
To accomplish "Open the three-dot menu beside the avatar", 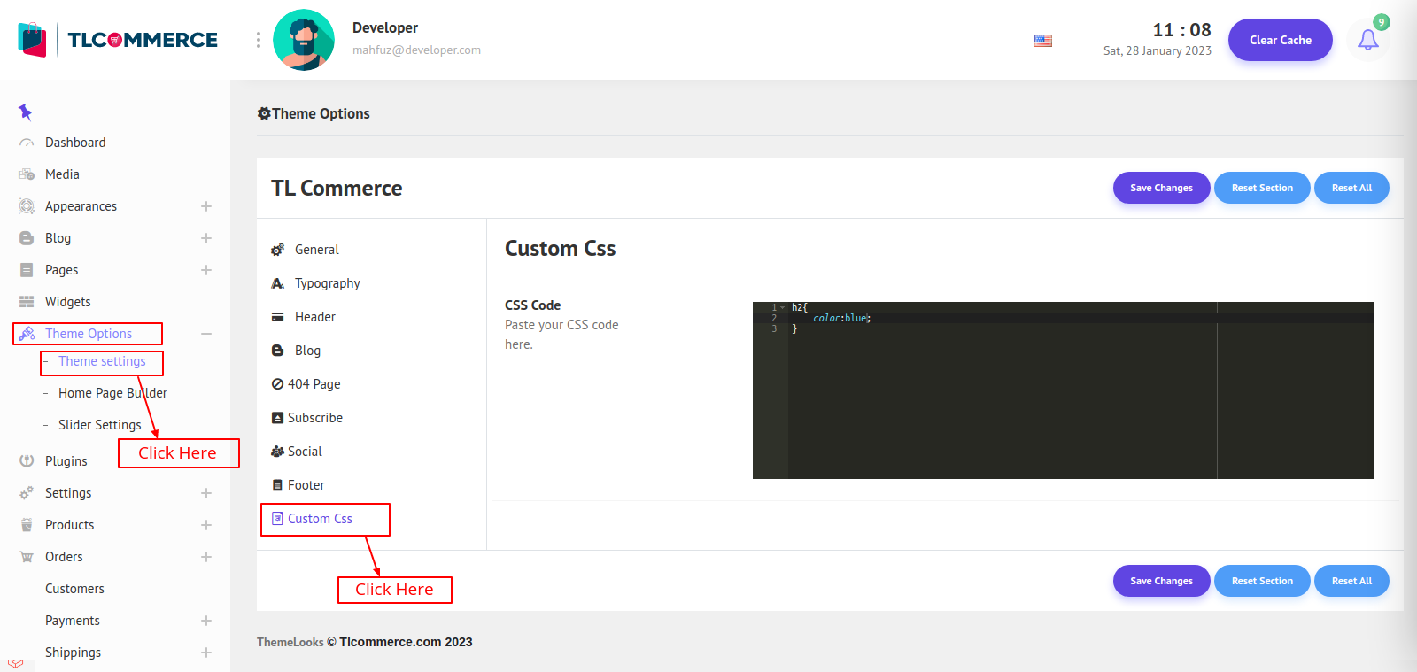I will tap(259, 40).
